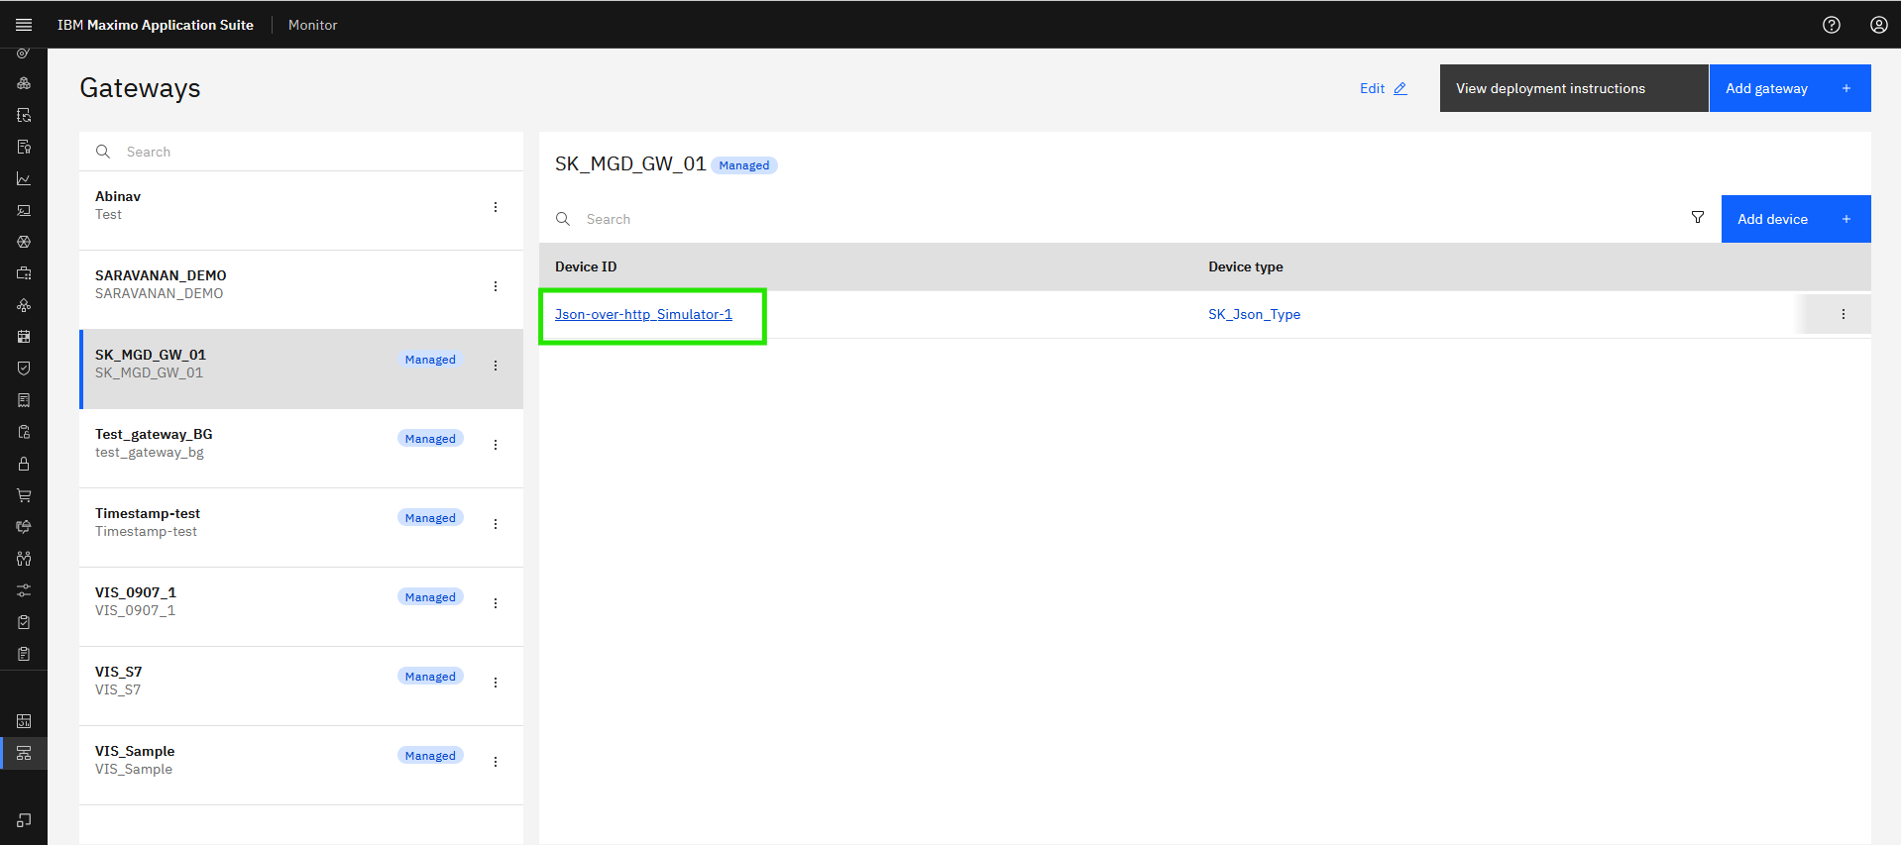
Task: Click the clipboard list sidebar icon
Action: tap(24, 654)
